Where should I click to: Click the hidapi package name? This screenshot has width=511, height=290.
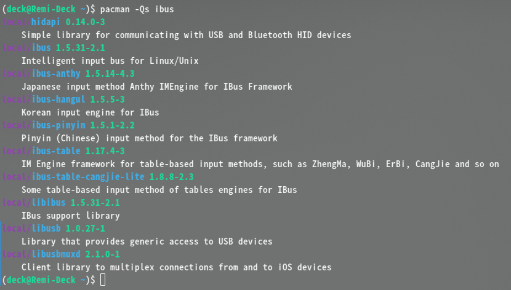46,22
